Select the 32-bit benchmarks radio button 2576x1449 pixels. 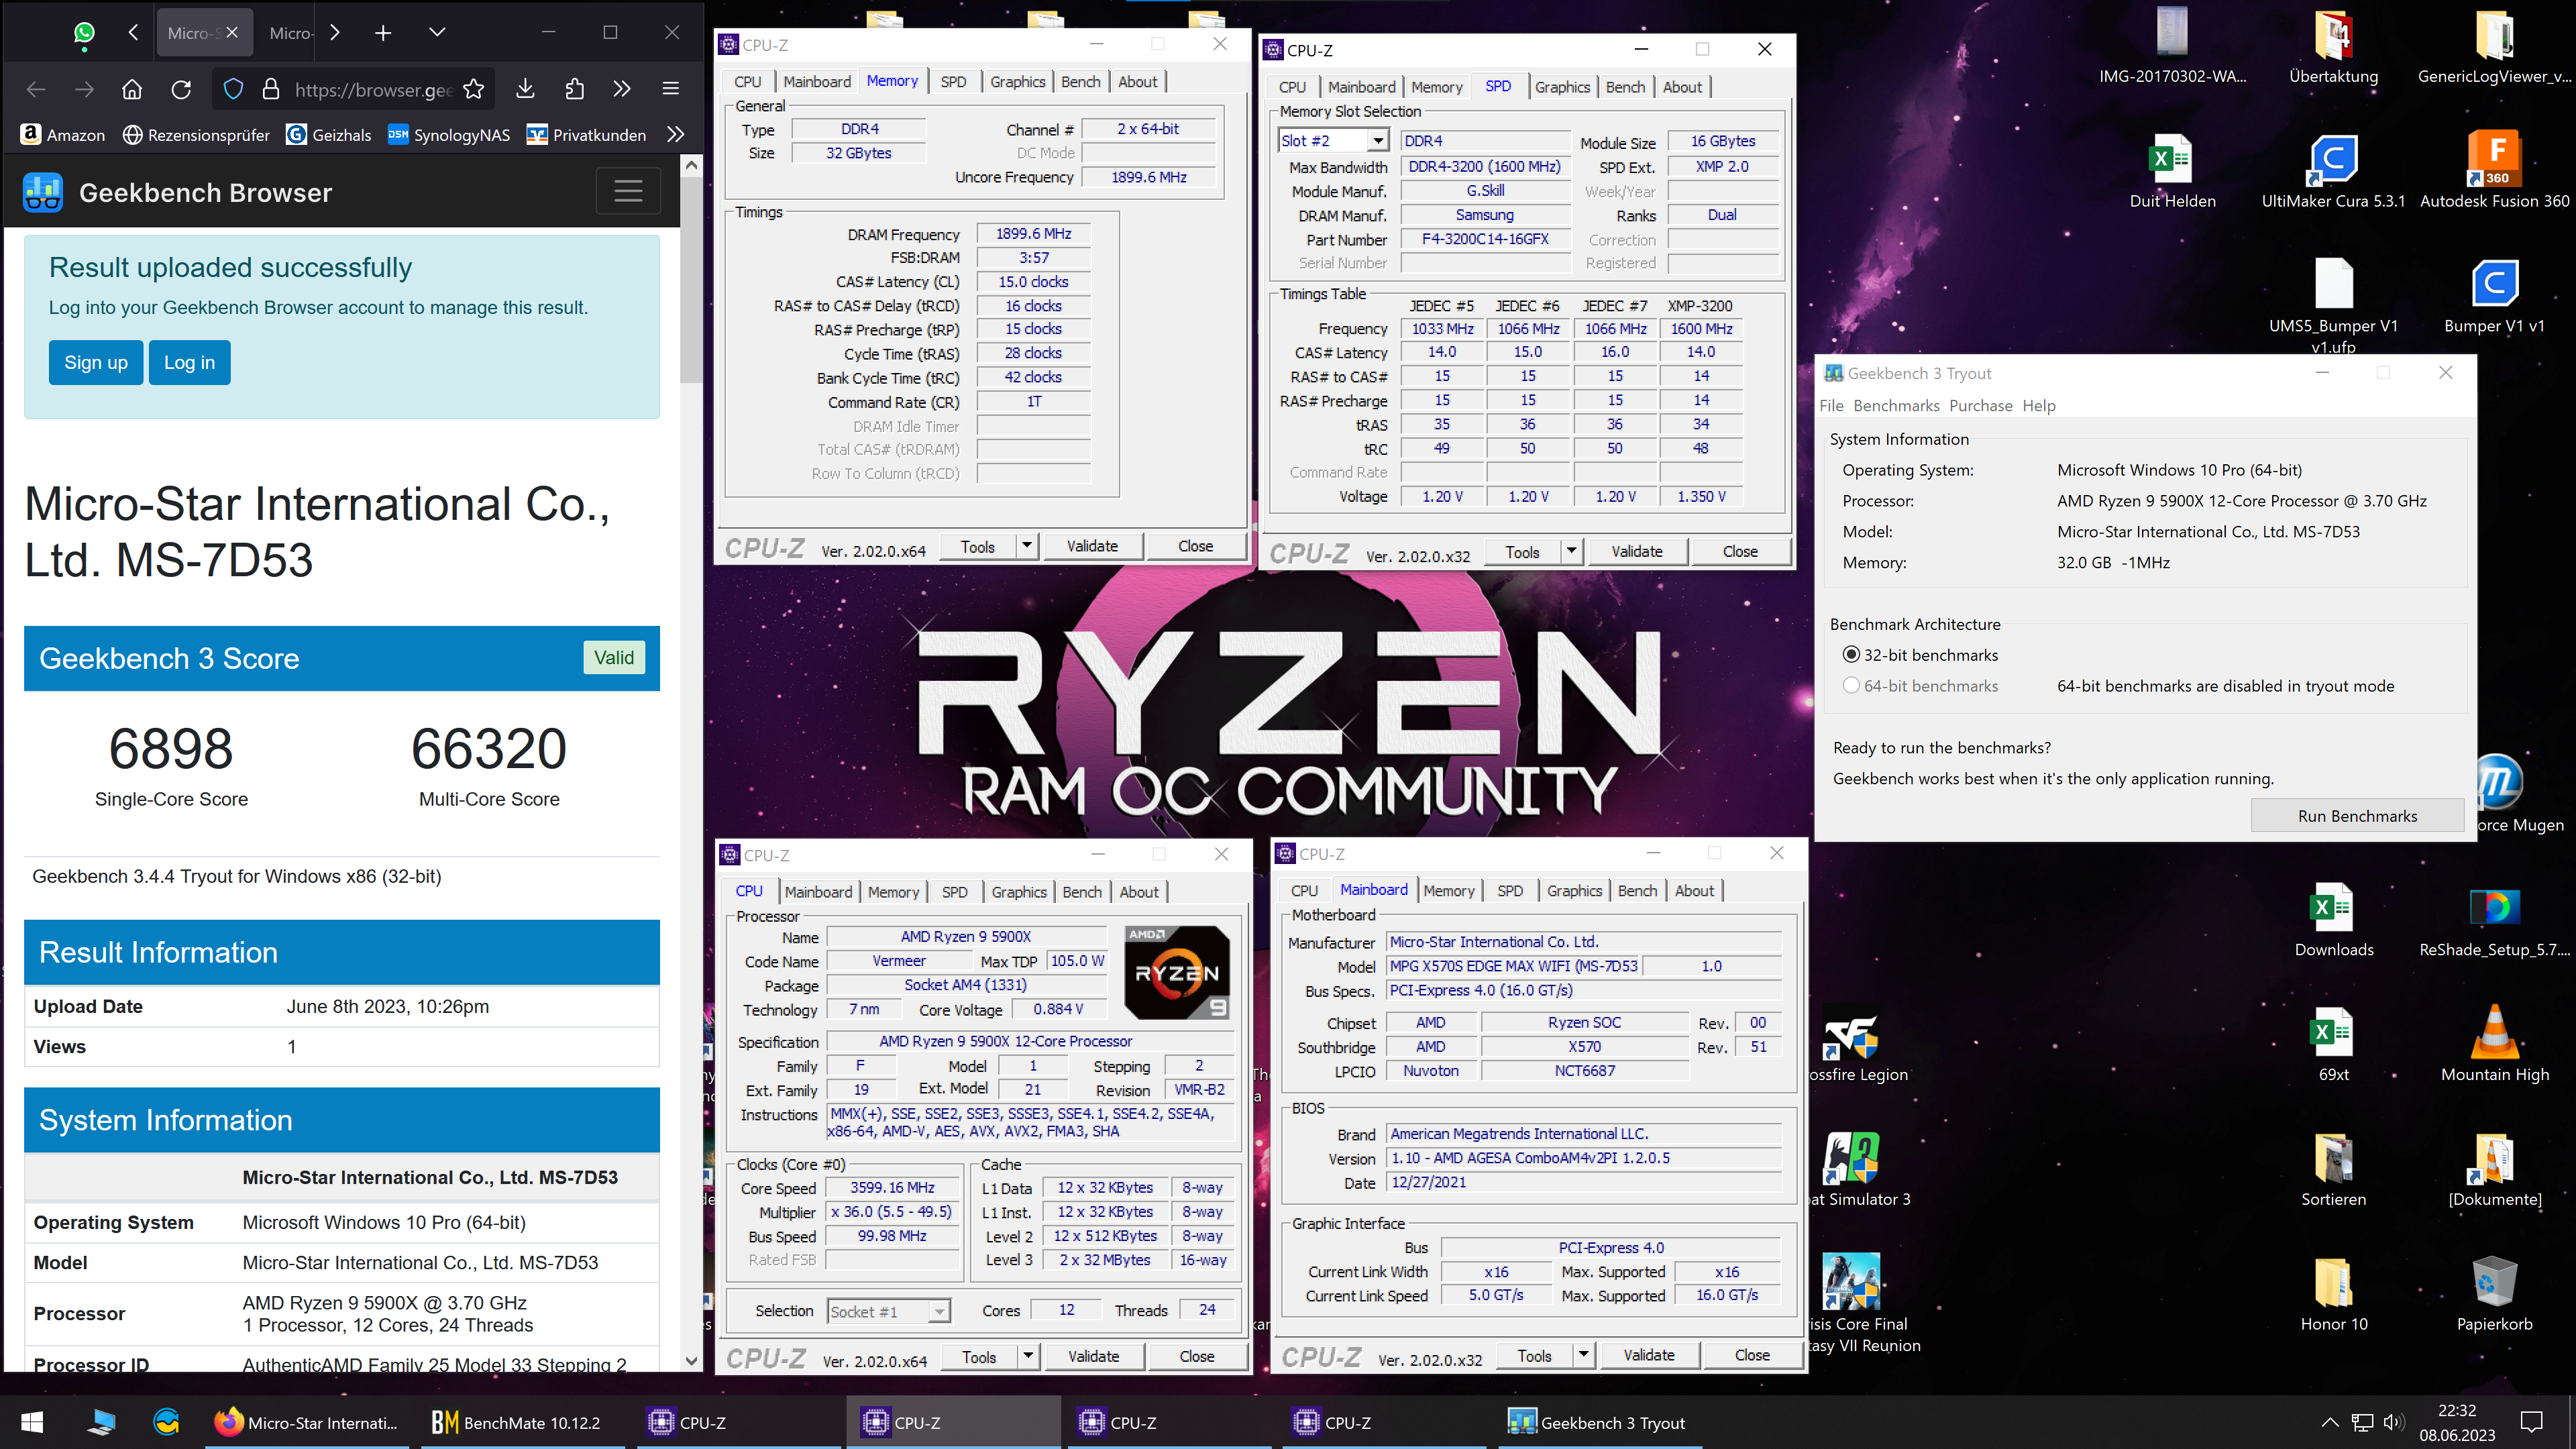click(x=1851, y=655)
